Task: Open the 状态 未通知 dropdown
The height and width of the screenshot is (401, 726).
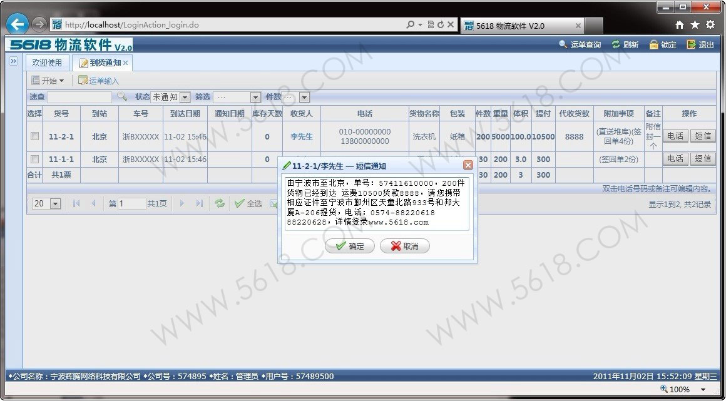Action: click(x=185, y=98)
